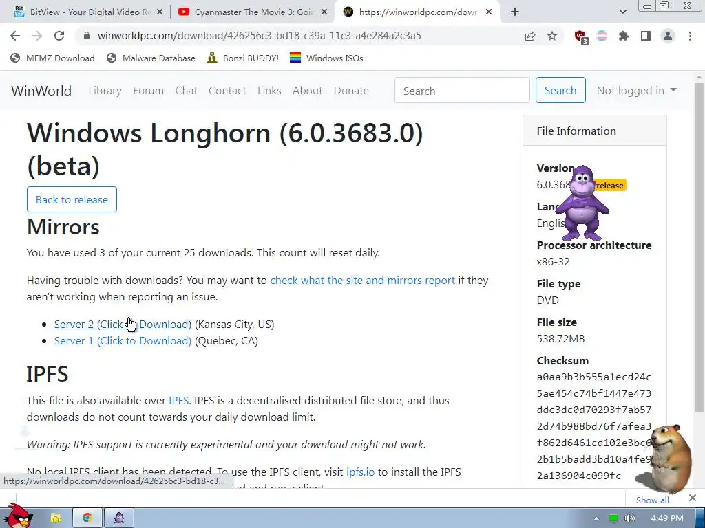Close the winworldpc.com tab
Screen dimensions: 705x528
[x=490, y=12]
